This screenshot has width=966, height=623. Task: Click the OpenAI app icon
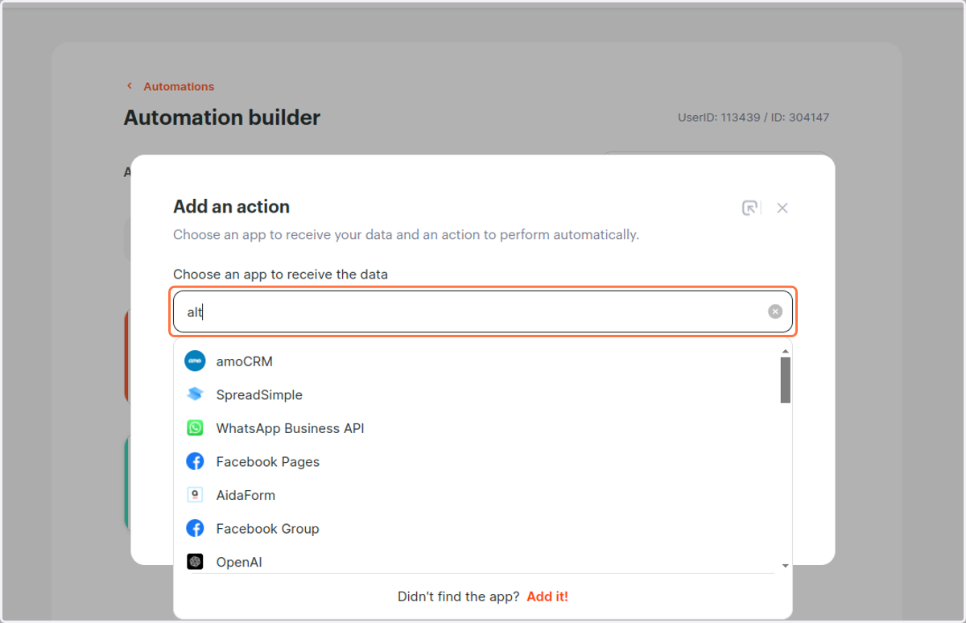point(195,562)
